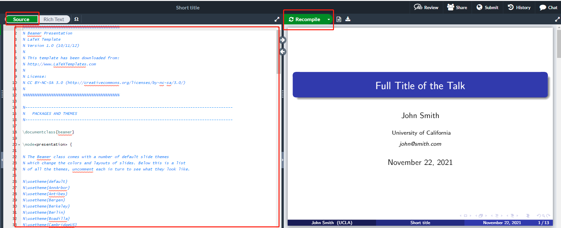561x228 pixels.
Task: Open the compile logs document icon
Action: (x=339, y=19)
